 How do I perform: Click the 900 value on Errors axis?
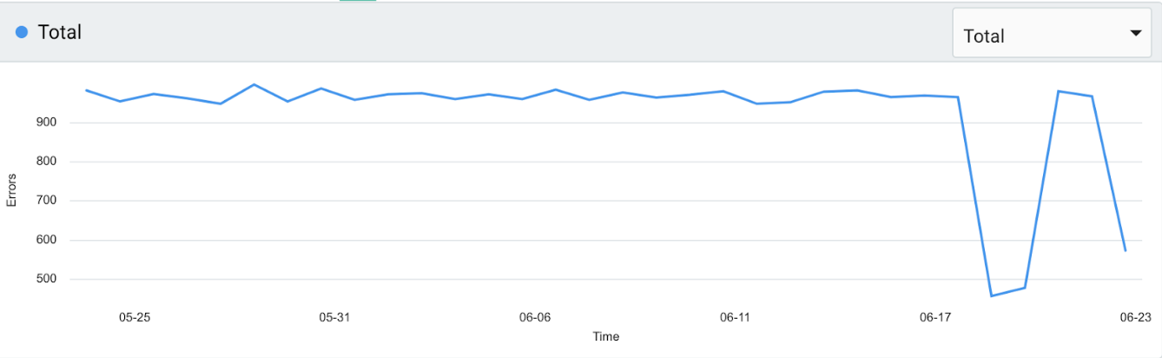tap(46, 123)
